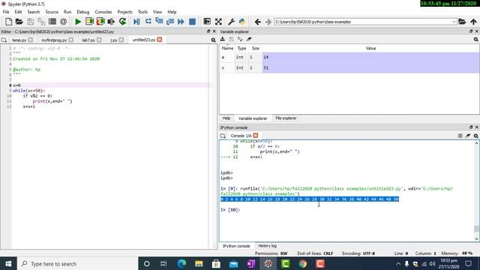Switch to the File explorer tab
Image resolution: width=480 pixels, height=270 pixels.
tap(286, 118)
